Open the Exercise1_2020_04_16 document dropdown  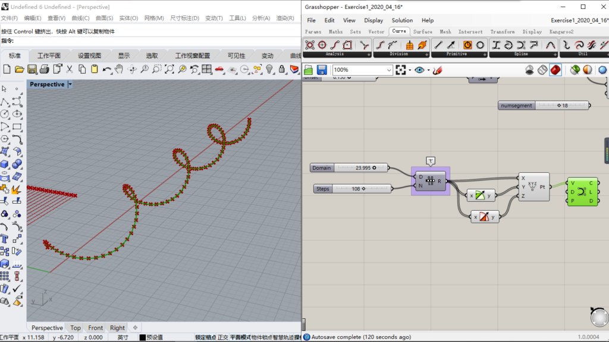579,20
